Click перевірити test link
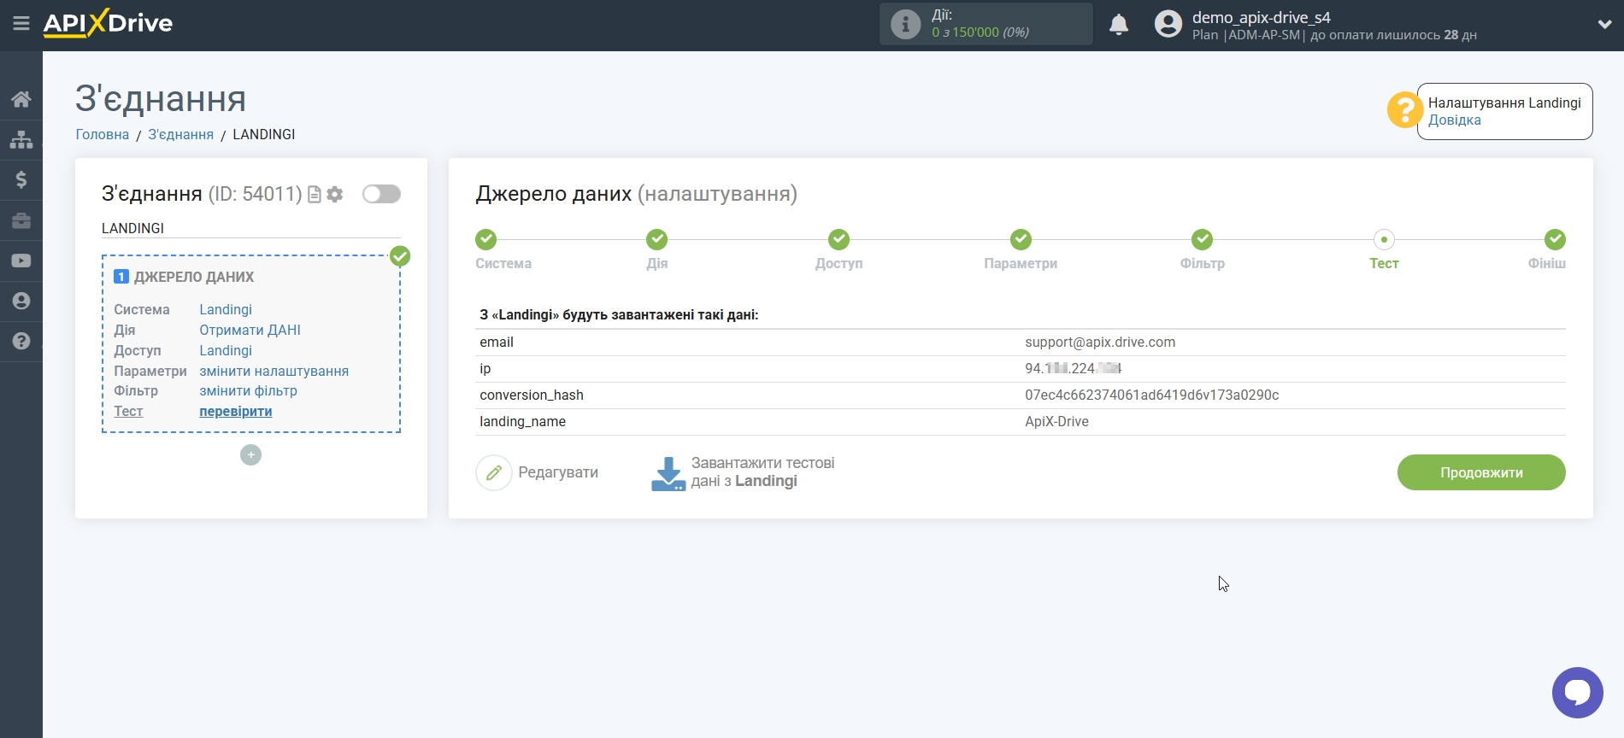 (235, 411)
